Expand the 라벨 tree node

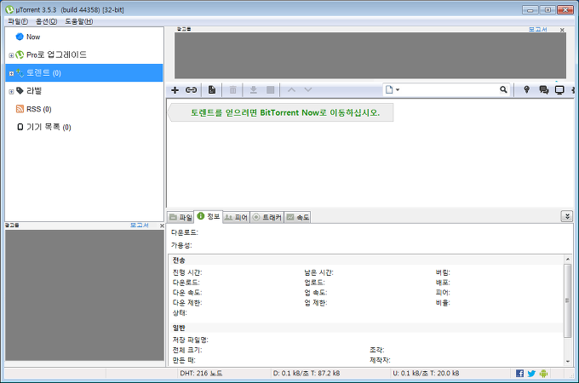(11, 92)
